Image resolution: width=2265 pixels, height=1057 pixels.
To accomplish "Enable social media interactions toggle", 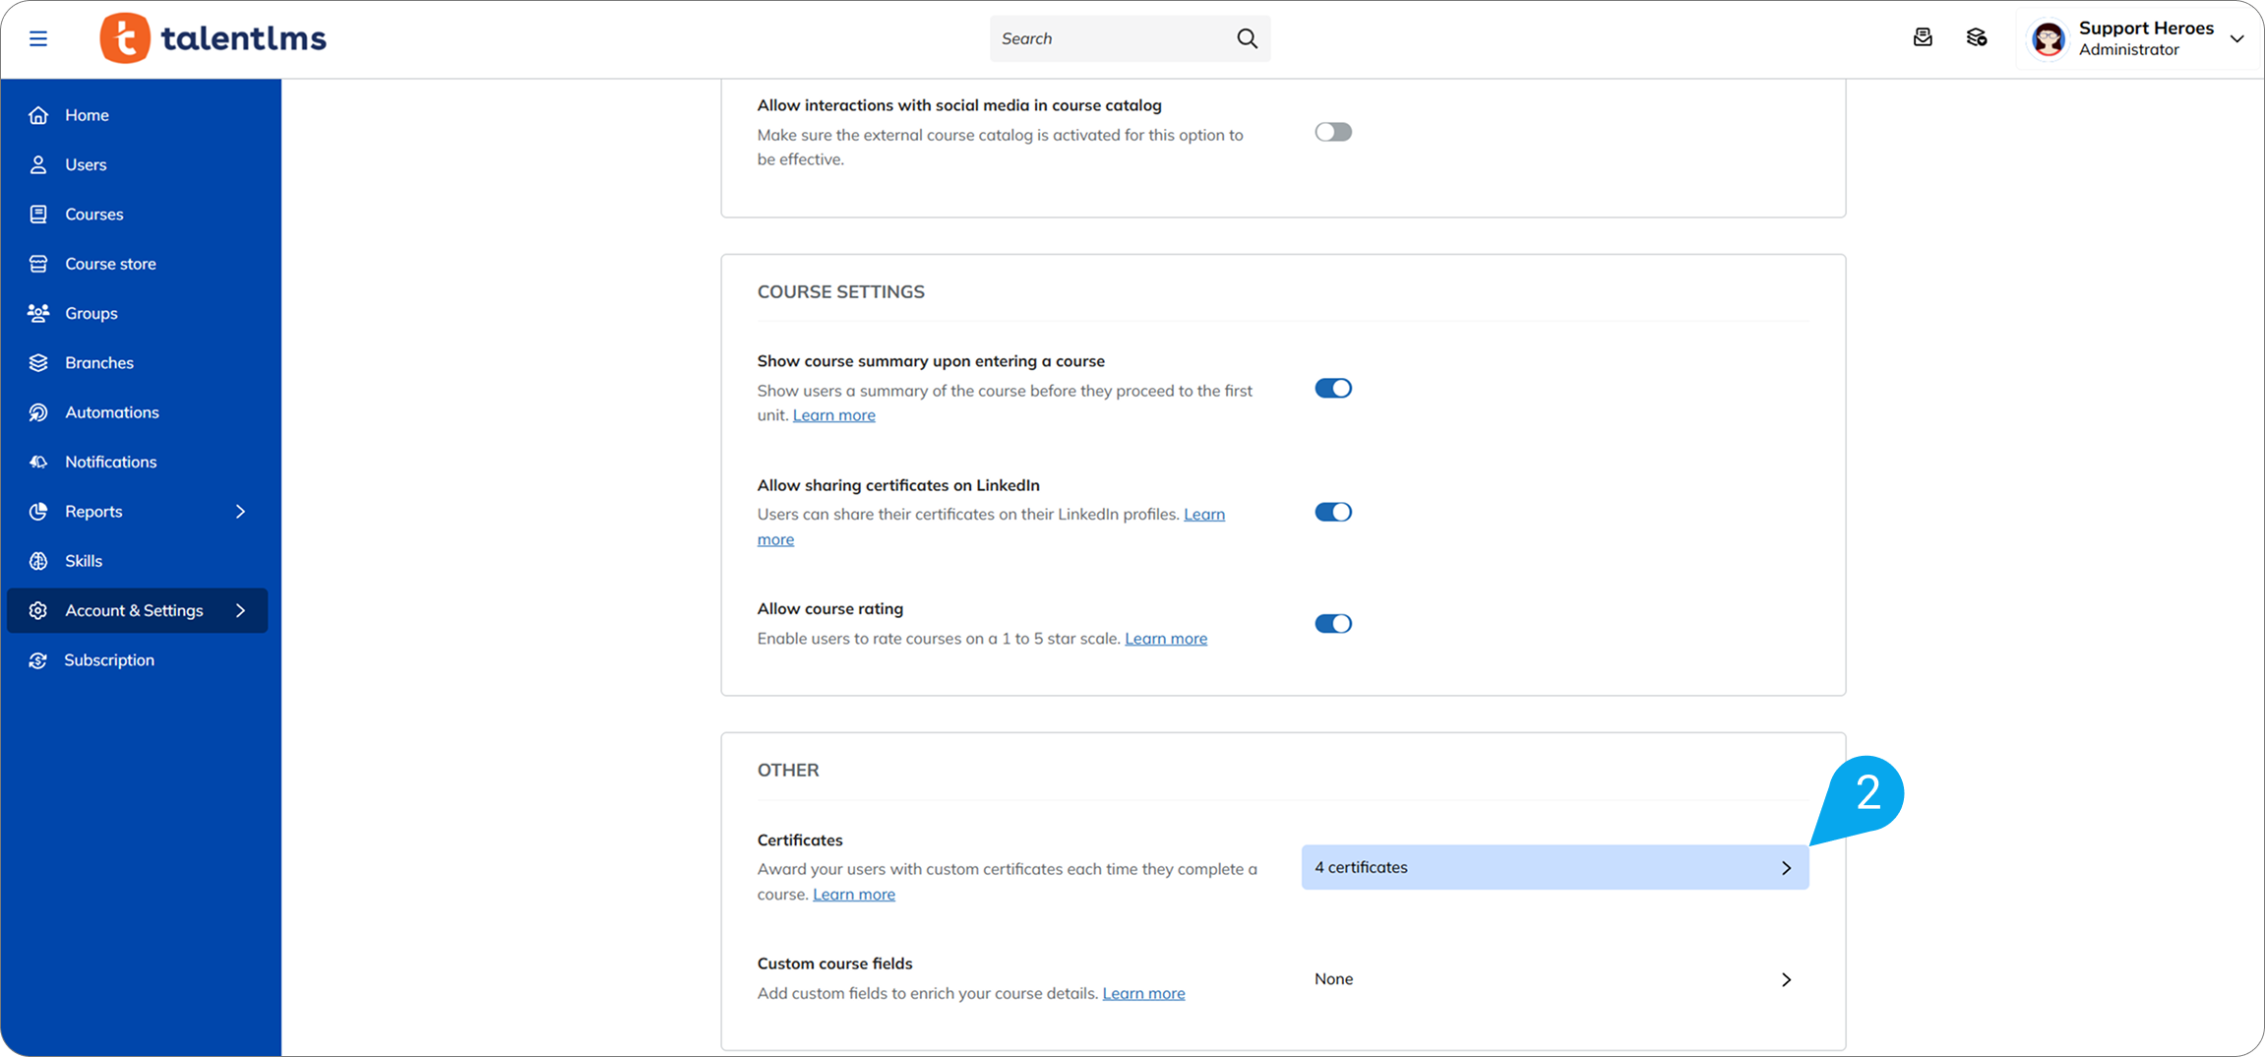I will [1333, 132].
